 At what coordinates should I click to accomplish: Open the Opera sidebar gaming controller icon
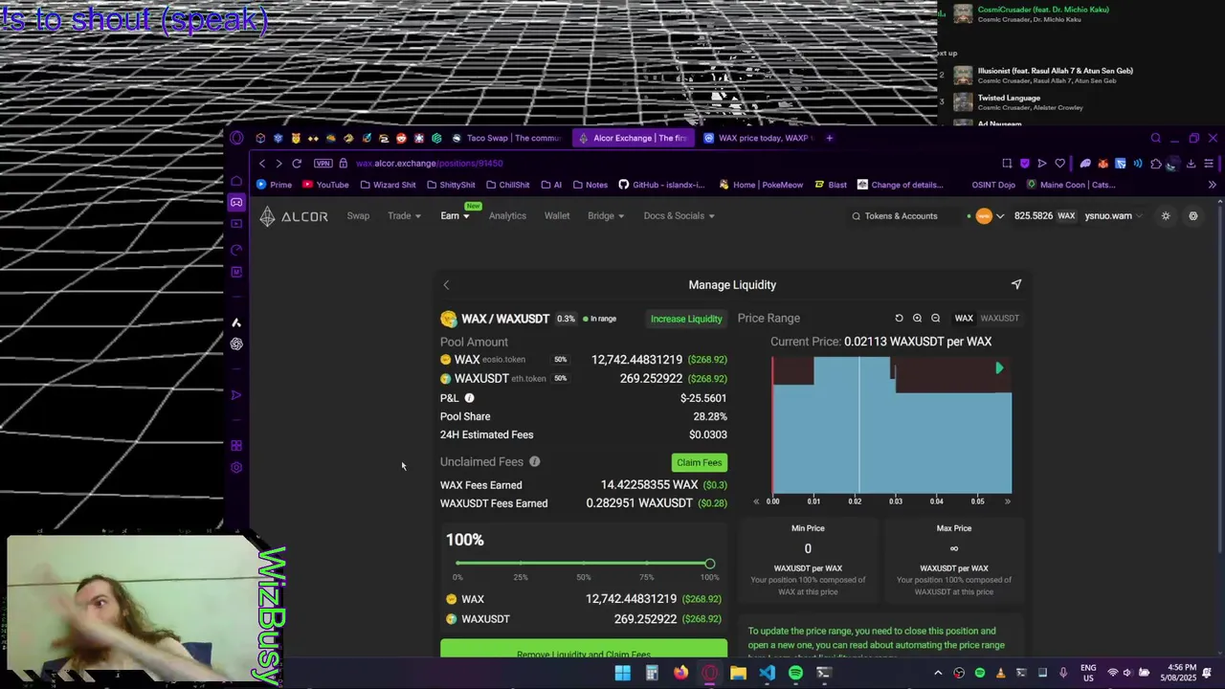click(236, 202)
